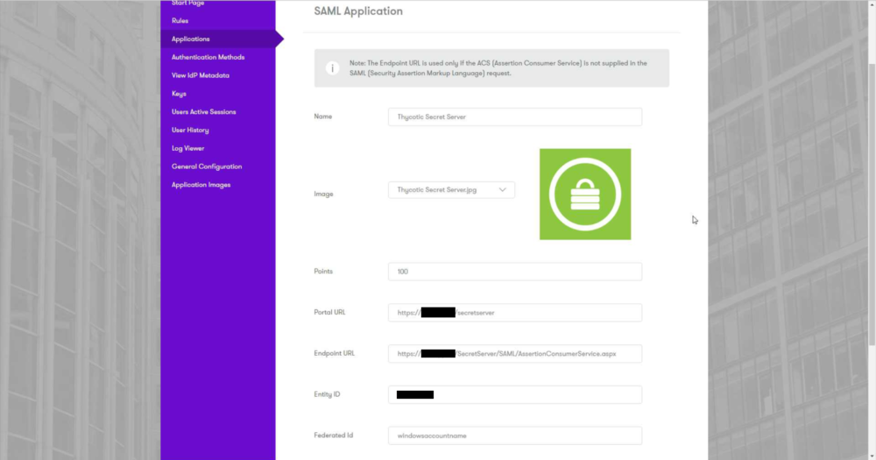Click the Points label
The height and width of the screenshot is (460, 876).
tap(323, 271)
